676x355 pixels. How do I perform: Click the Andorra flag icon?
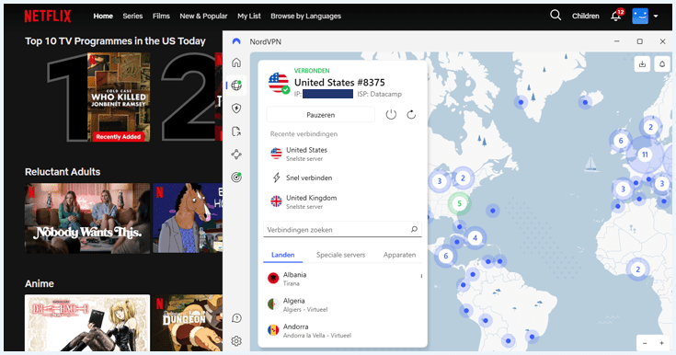[273, 330]
